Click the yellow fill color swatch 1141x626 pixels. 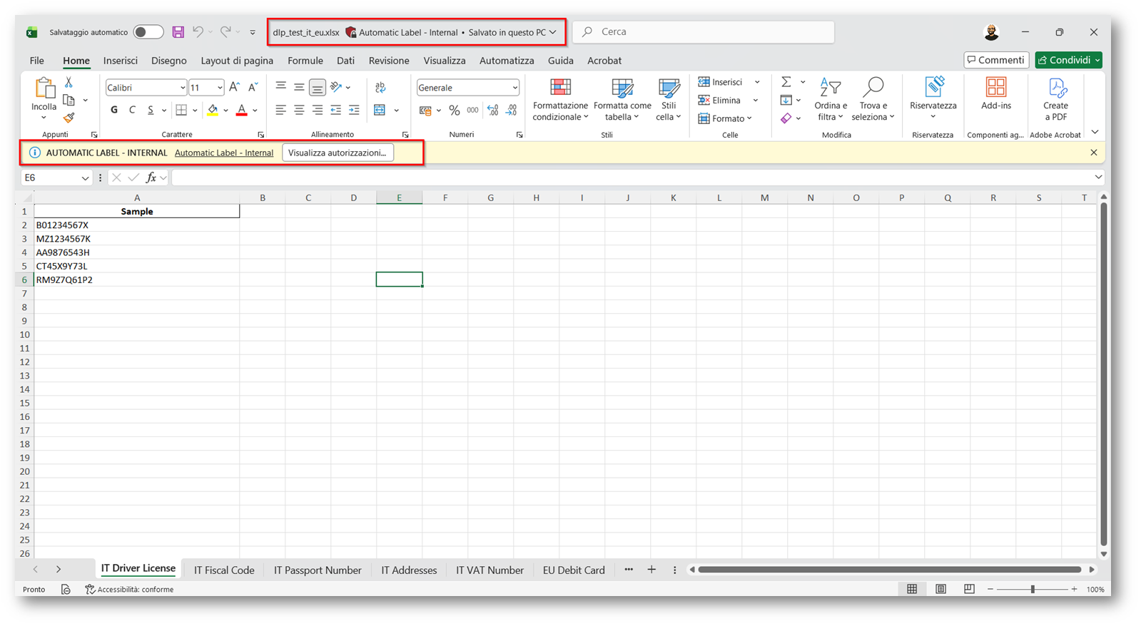pyautogui.click(x=213, y=111)
